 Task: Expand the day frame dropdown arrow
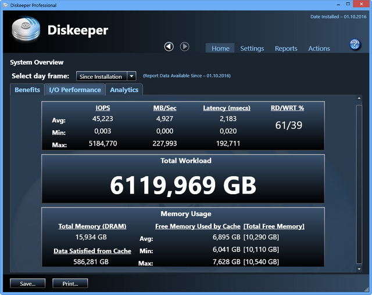click(131, 76)
